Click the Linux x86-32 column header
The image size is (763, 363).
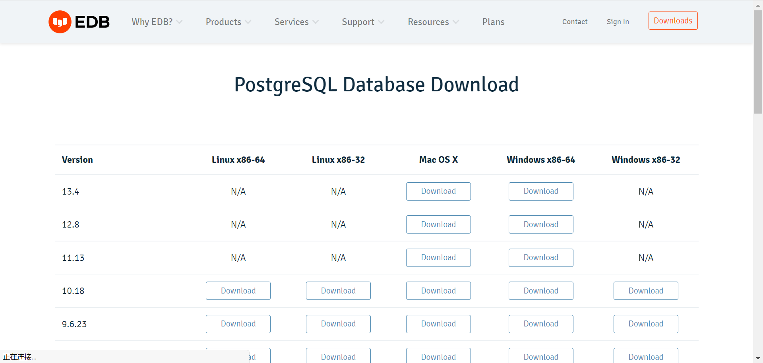(338, 160)
